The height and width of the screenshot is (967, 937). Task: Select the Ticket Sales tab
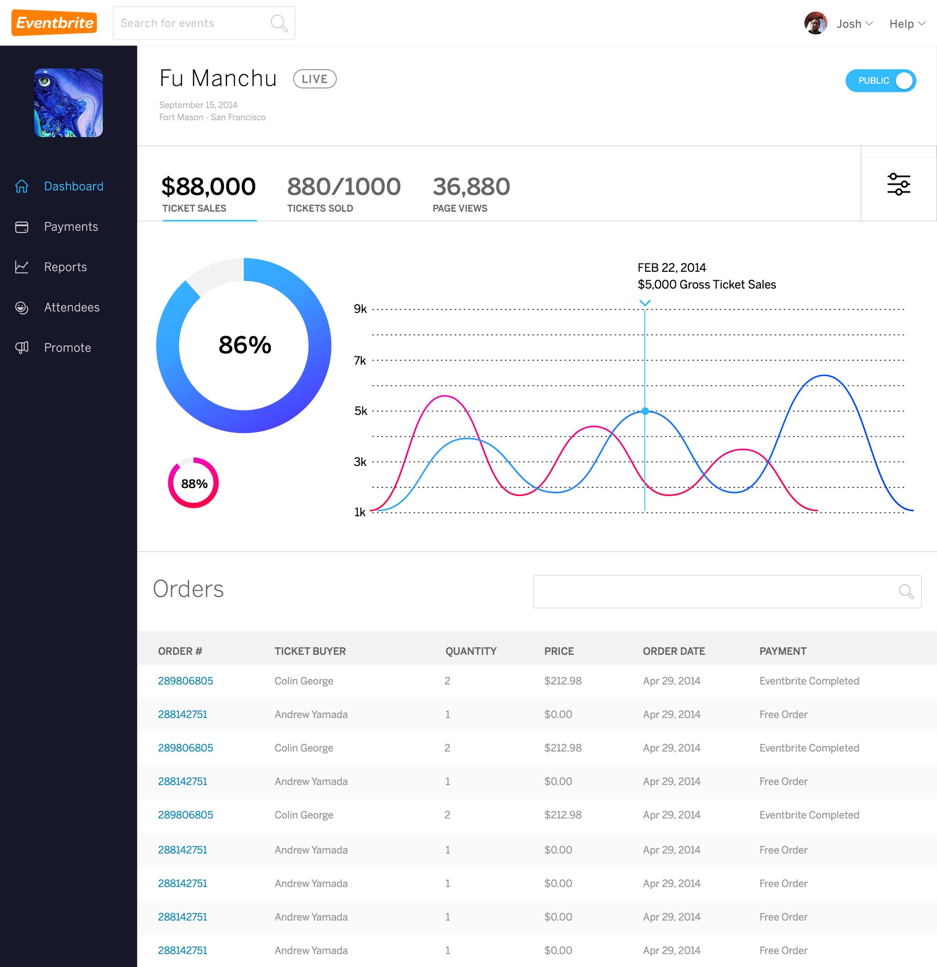209,194
